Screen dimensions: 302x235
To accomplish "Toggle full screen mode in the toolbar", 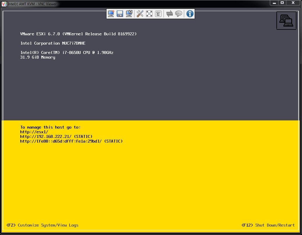I will pyautogui.click(x=149, y=14).
